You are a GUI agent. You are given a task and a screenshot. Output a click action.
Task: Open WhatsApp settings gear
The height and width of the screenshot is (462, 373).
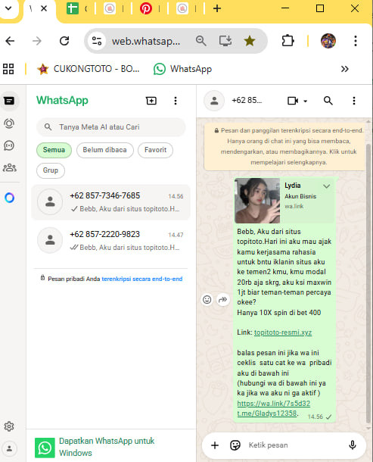pos(9,426)
